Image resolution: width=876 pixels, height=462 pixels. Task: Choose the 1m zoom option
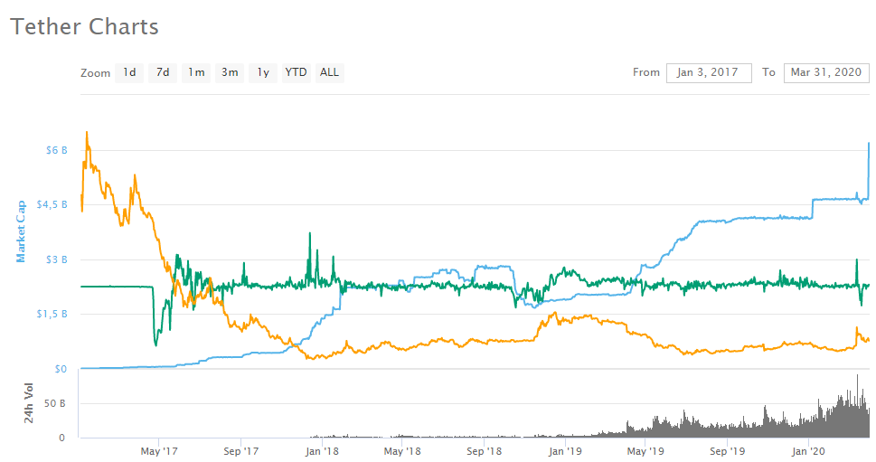(x=196, y=72)
